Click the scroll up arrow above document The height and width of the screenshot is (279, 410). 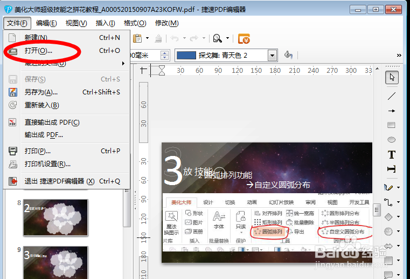click(x=377, y=69)
